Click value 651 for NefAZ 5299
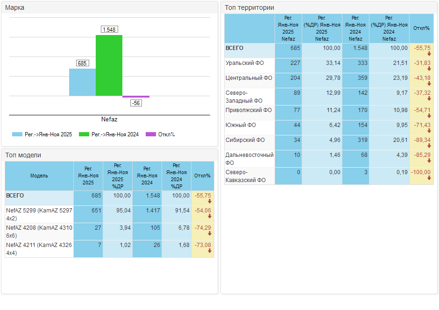The width and height of the screenshot is (439, 310). point(96,211)
